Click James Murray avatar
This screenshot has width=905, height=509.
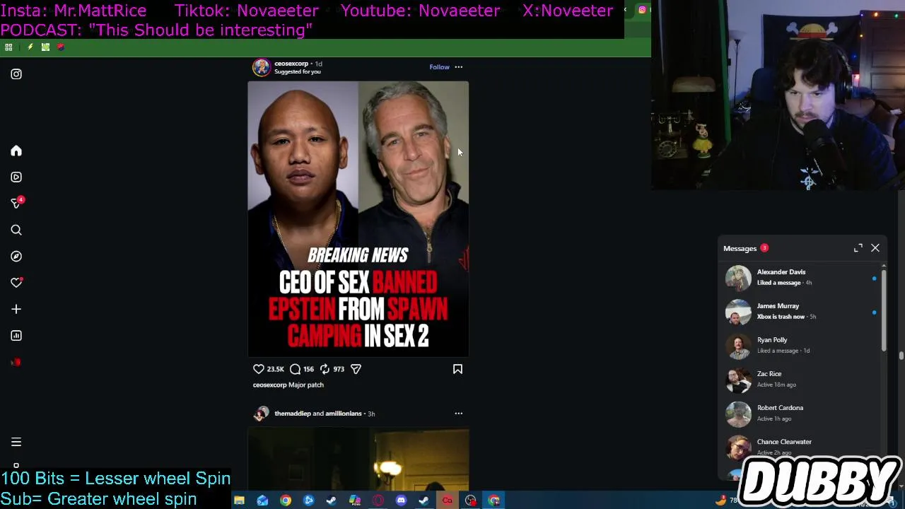[738, 312]
